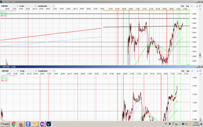The image size is (203, 127).
Task: Open purple owl app on taskbar
Action: pyautogui.click(x=42, y=124)
